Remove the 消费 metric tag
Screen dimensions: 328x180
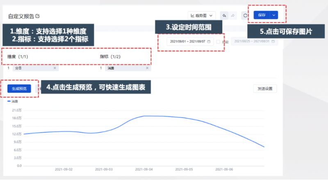[x=147, y=68]
